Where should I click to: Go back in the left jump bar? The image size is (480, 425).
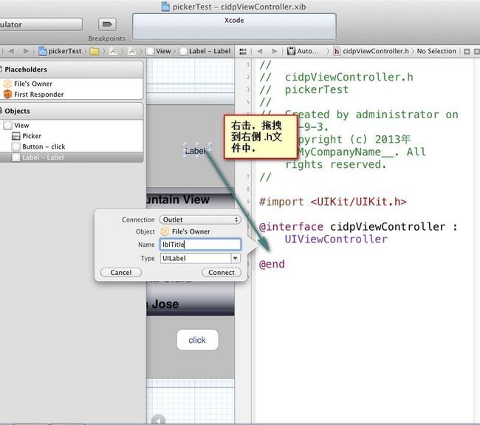pos(11,51)
